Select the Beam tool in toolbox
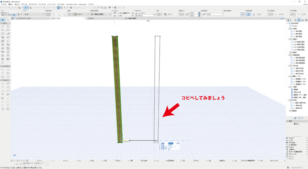The width and height of the screenshot is (308, 169). tap(3, 30)
